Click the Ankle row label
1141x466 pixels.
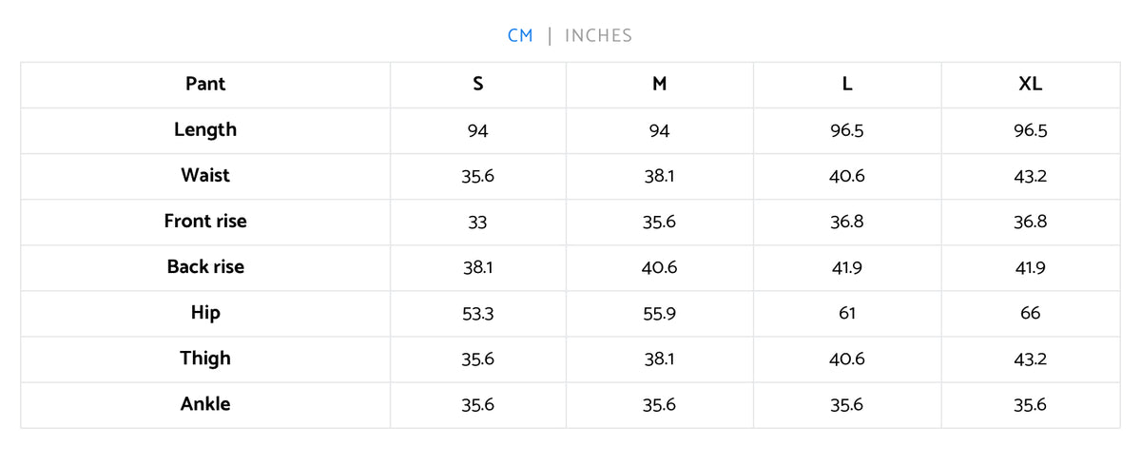[x=205, y=403]
